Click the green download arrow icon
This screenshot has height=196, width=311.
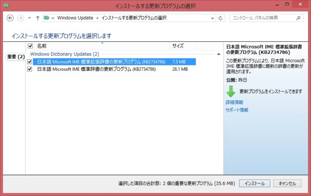231,92
